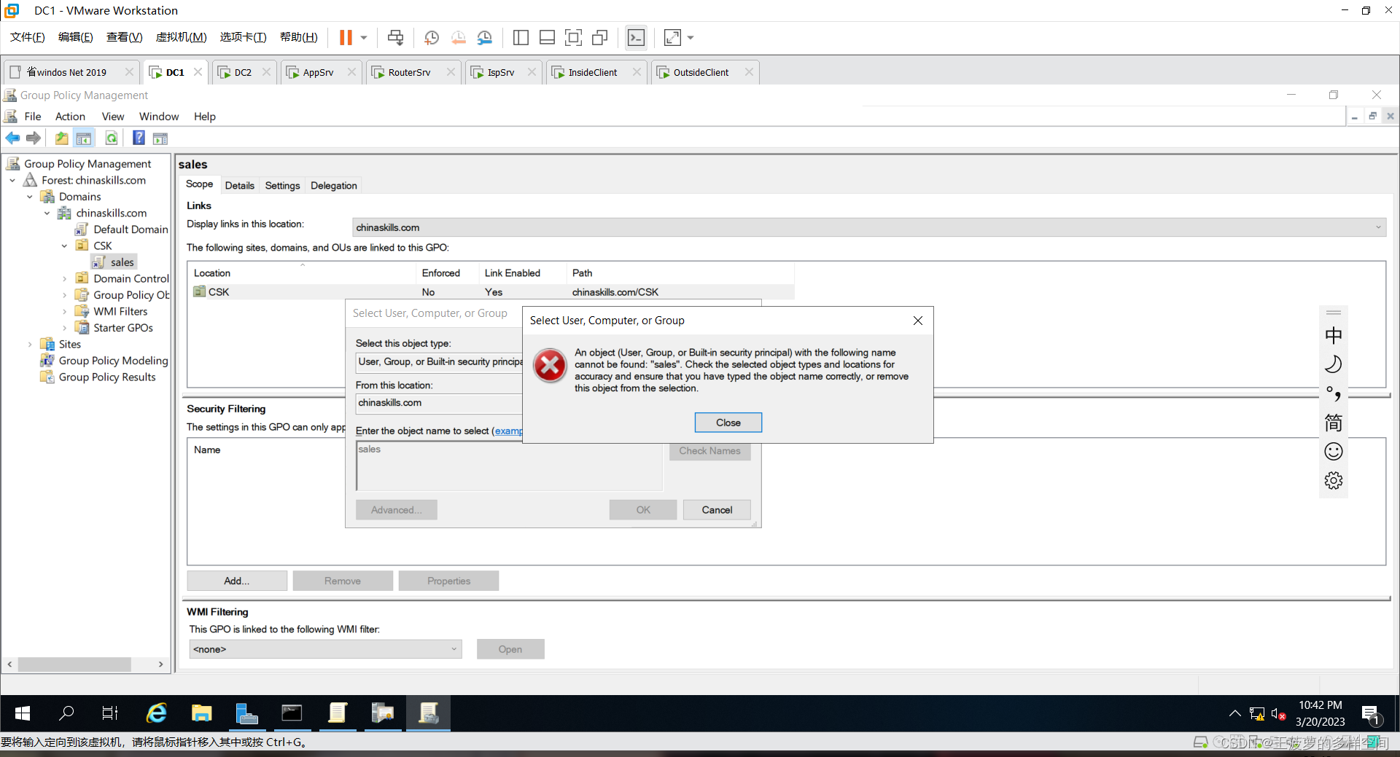Screen dimensions: 1400x757
Task: Close the name not found error dialog
Action: tap(728, 423)
